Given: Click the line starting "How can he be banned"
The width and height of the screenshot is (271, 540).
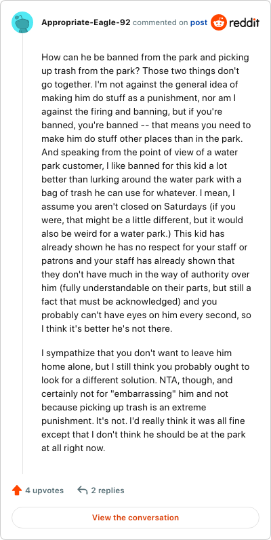Looking at the screenshot, I should (x=144, y=57).
